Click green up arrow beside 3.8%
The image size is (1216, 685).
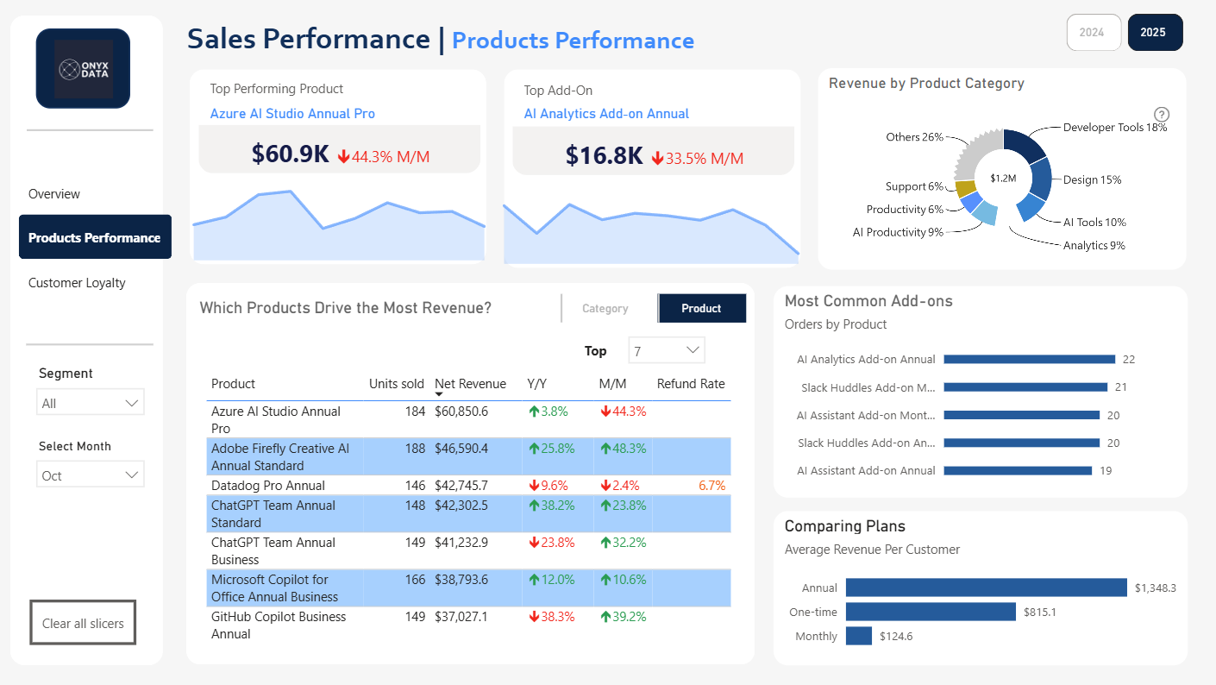(x=533, y=412)
